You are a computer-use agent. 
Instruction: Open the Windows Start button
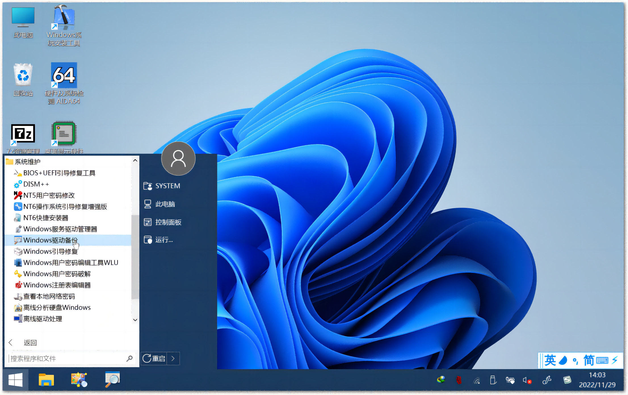(x=16, y=380)
